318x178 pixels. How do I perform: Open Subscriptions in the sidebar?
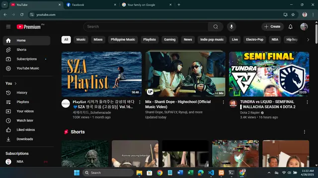[x=26, y=59]
